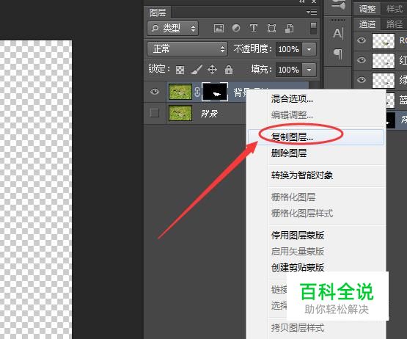The height and width of the screenshot is (339, 407).
Task: Switch to the 通道 tab
Action: [367, 24]
